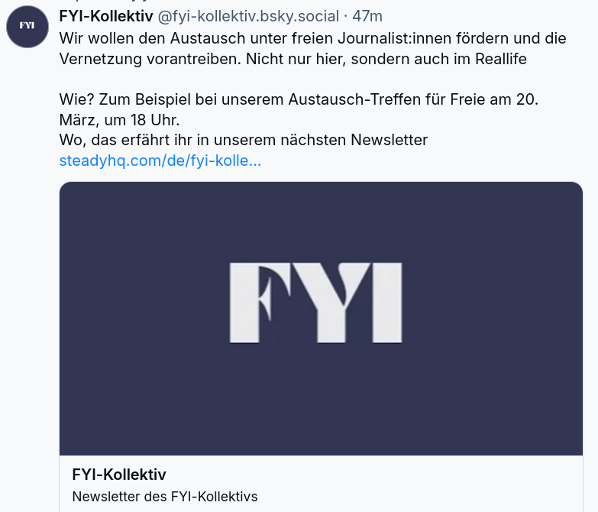
Task: Open post via 'Wir wollen den Austausch' text
Action: click(x=152, y=38)
